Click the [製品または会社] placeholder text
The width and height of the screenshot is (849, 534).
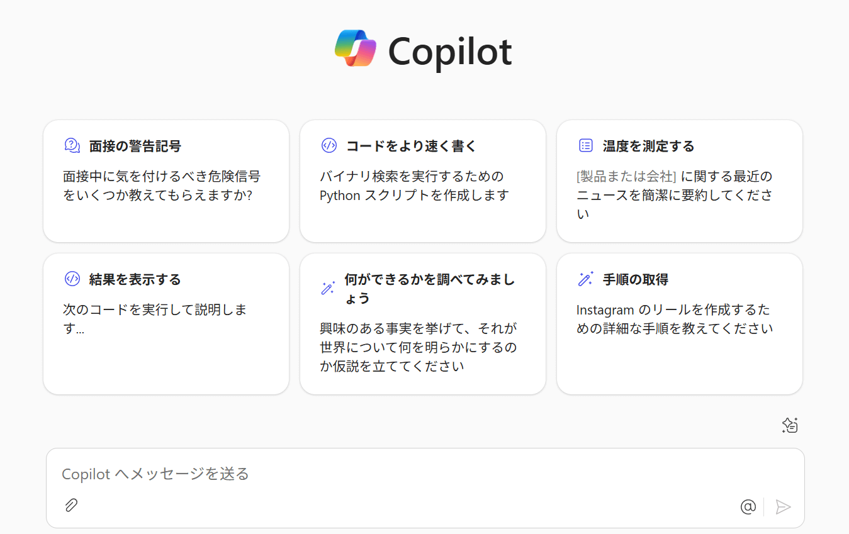(626, 176)
